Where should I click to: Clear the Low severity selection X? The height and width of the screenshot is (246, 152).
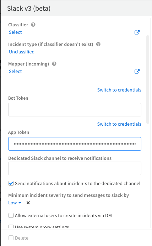click(28, 203)
